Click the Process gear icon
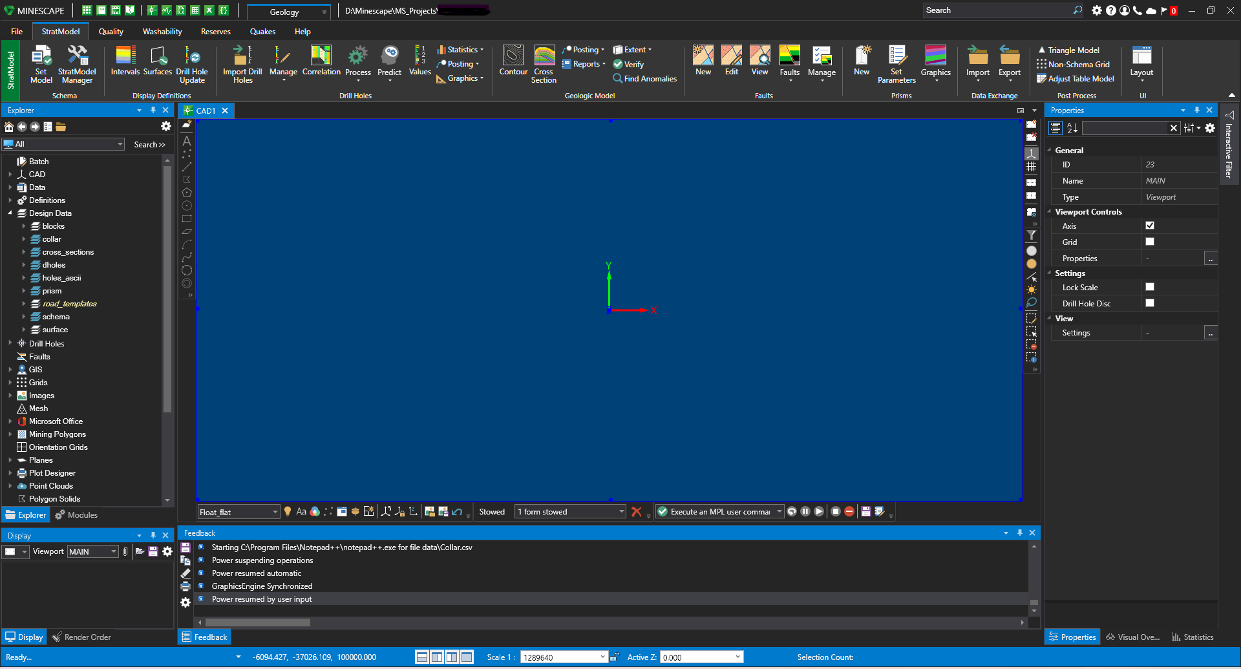This screenshot has height=669, width=1241. click(358, 56)
